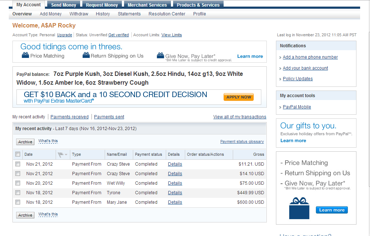This screenshot has width=370, height=236.
Task: Select the Mary Jane payment checkbox
Action: click(18, 202)
